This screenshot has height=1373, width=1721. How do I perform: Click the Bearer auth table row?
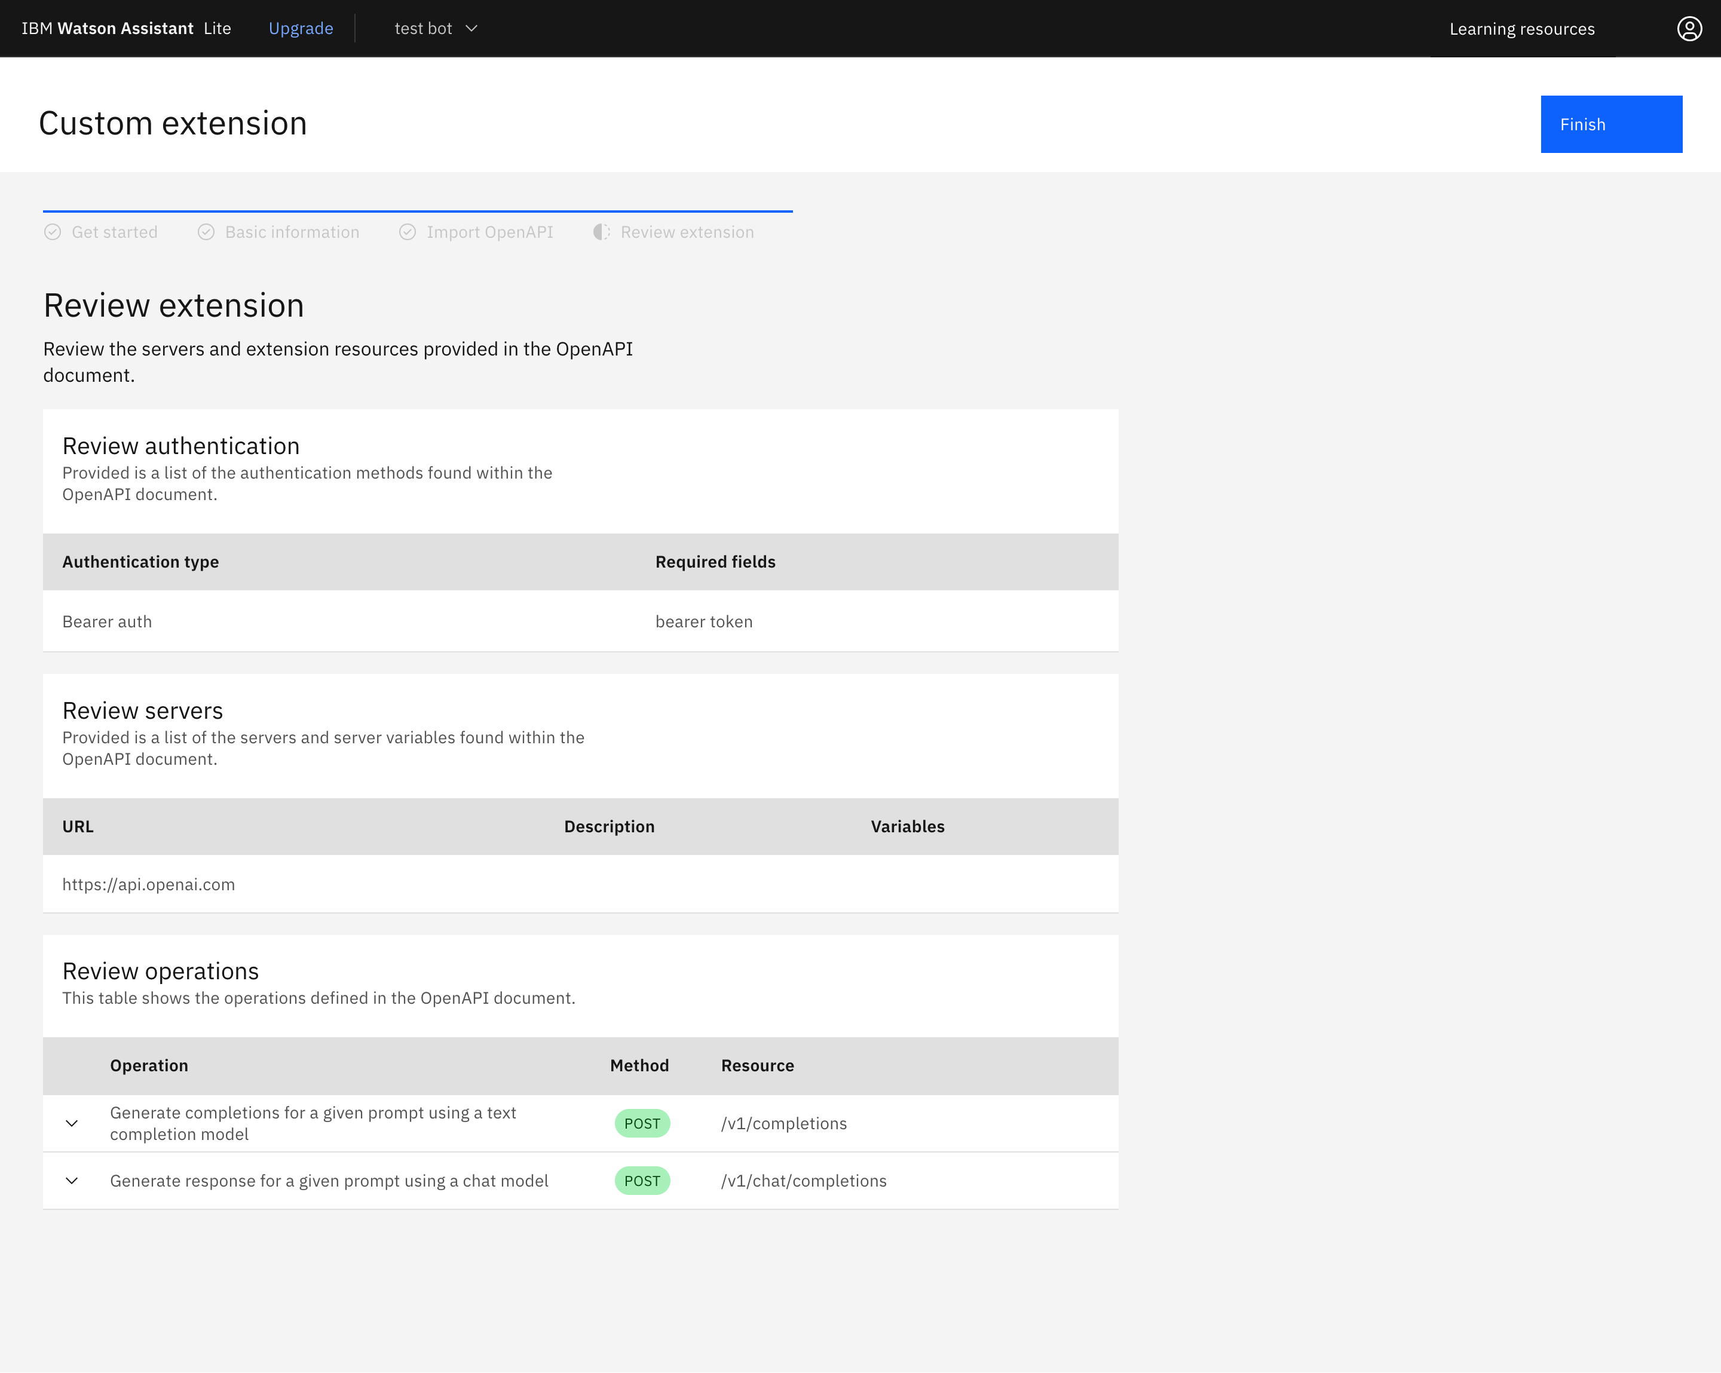(x=580, y=621)
